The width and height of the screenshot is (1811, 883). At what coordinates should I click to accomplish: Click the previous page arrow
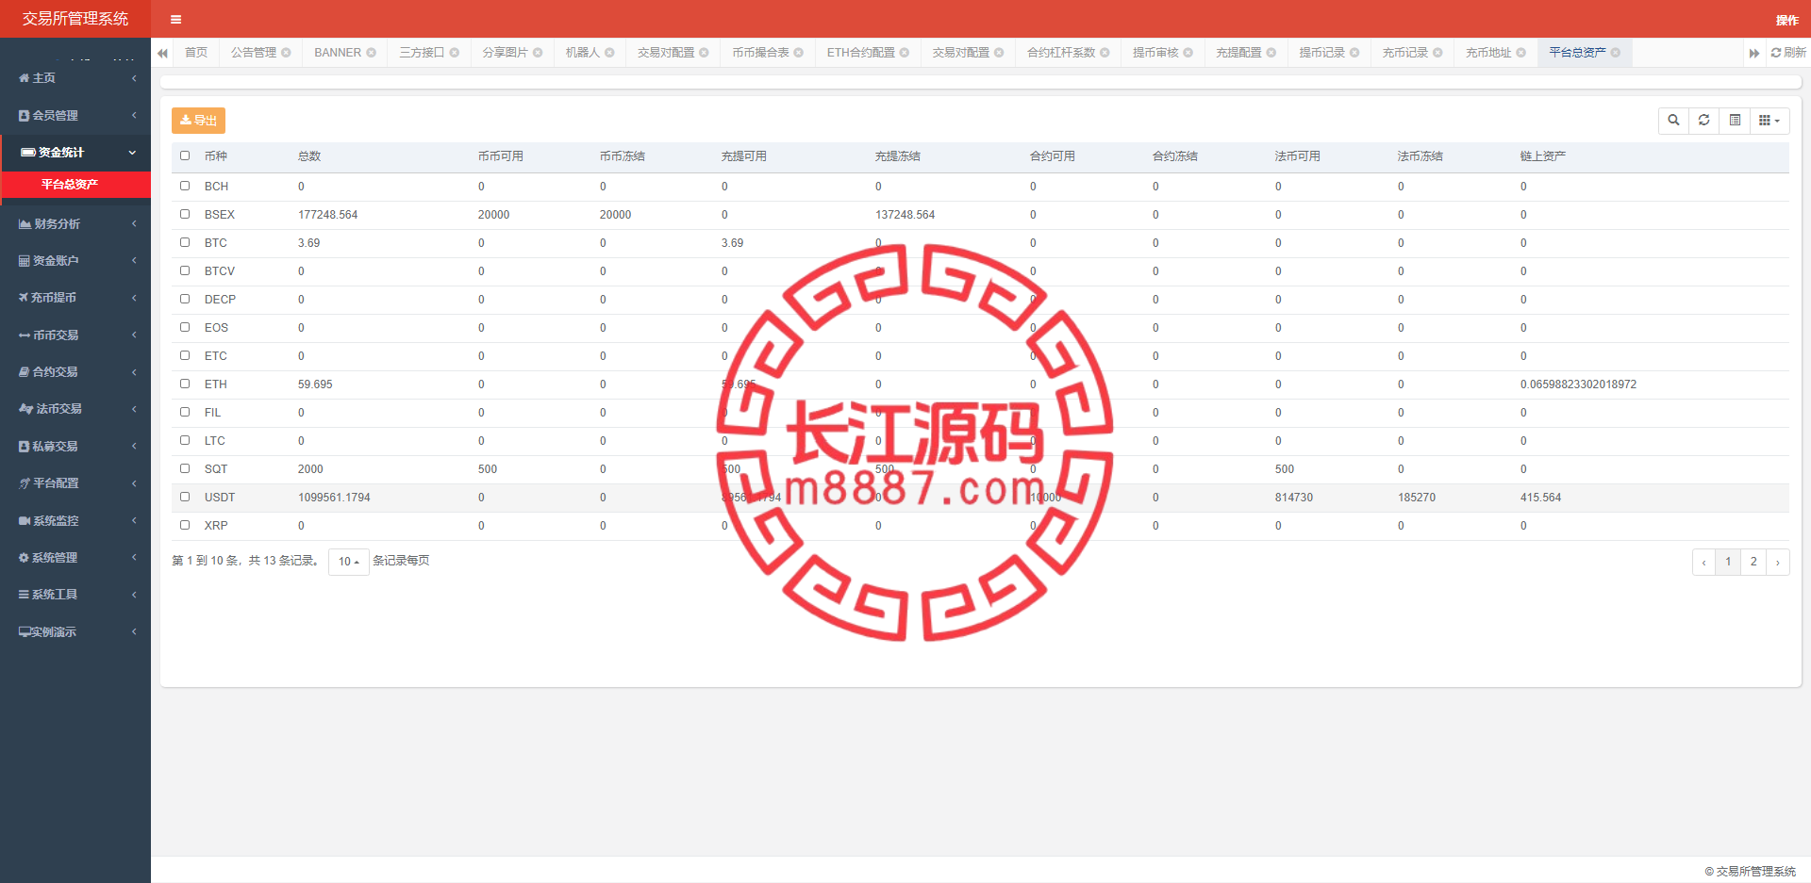(1703, 562)
